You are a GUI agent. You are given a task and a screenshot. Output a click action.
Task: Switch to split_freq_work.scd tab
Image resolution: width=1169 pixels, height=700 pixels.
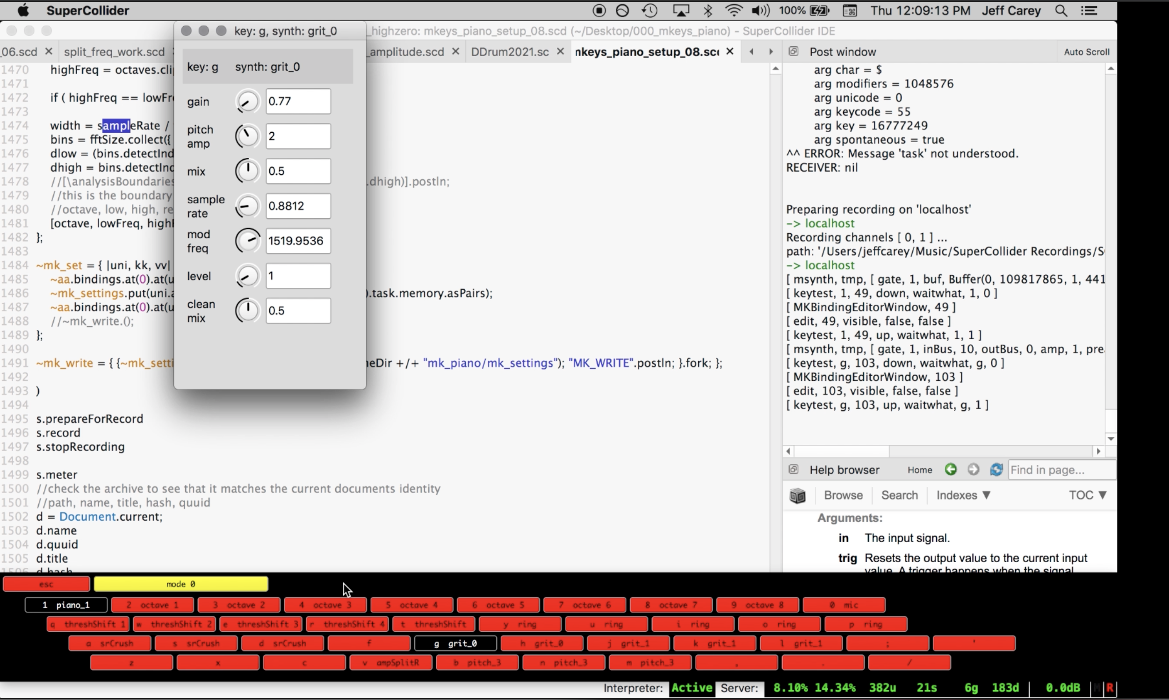click(x=114, y=51)
